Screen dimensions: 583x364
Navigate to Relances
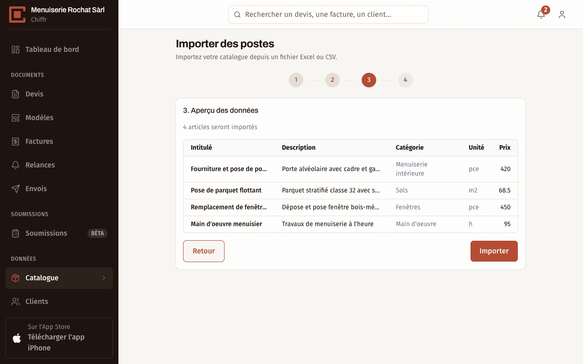59,165
